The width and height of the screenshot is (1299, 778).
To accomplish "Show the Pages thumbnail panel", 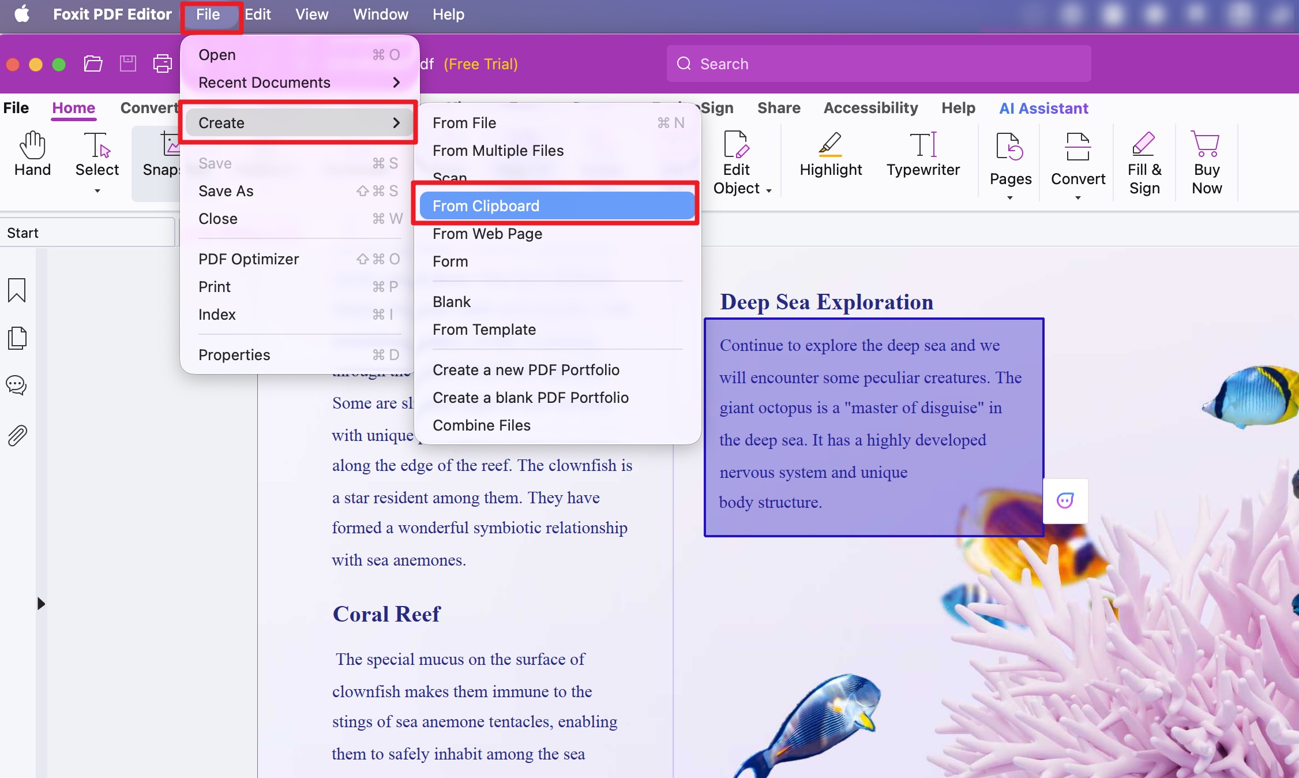I will [17, 338].
